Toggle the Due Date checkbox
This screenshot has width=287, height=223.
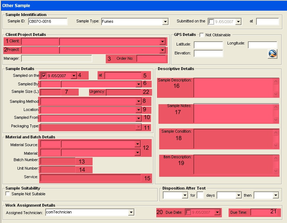point(189,212)
